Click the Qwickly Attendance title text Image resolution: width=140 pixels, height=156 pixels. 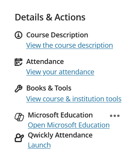point(60,135)
